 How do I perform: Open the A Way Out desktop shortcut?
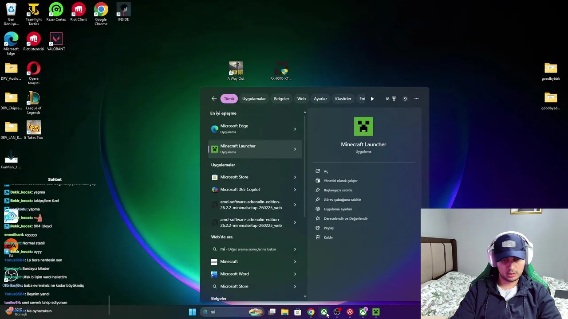pyautogui.click(x=236, y=71)
